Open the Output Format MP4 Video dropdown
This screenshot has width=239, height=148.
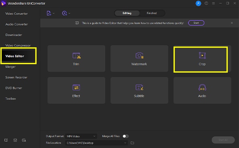[x=81, y=136]
